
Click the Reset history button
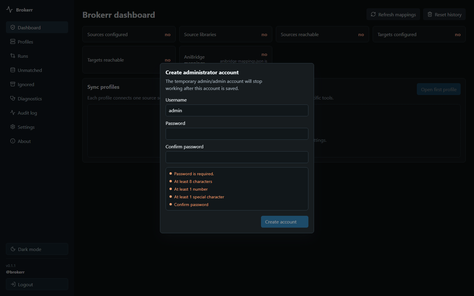[444, 14]
